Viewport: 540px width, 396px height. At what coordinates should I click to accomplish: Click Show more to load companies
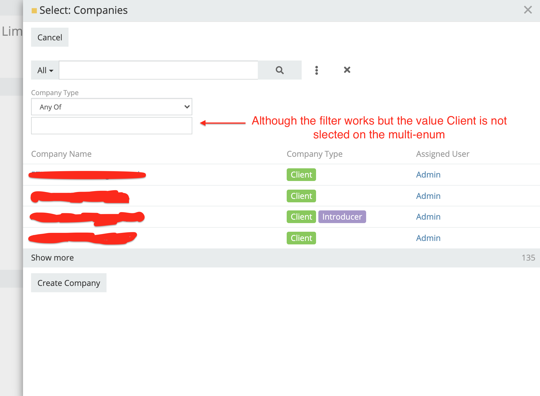tap(52, 258)
